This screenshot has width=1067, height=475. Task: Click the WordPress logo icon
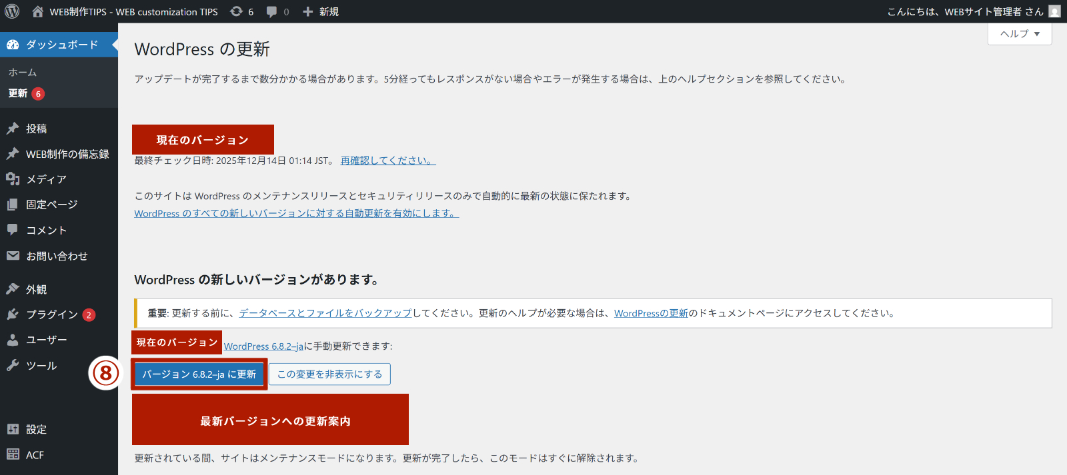(x=12, y=11)
